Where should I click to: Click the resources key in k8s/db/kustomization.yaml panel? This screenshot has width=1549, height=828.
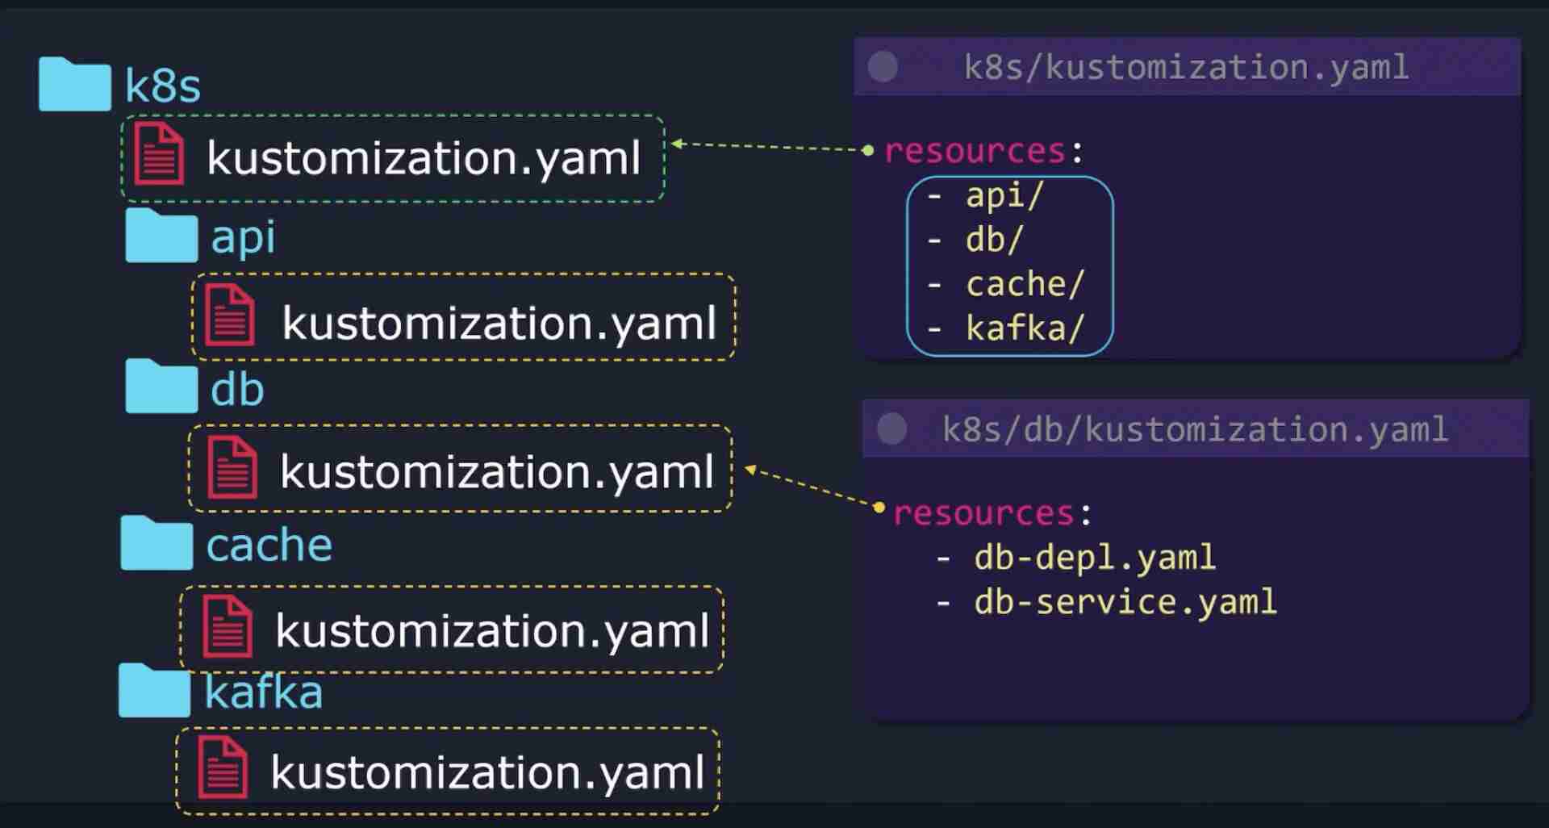coord(983,513)
